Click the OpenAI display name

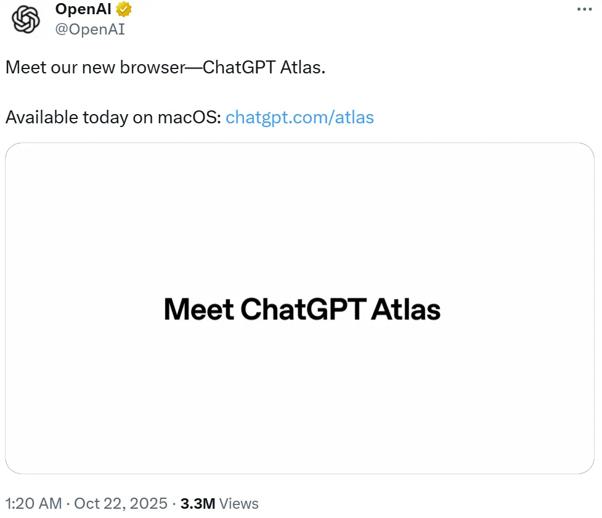pyautogui.click(x=82, y=9)
